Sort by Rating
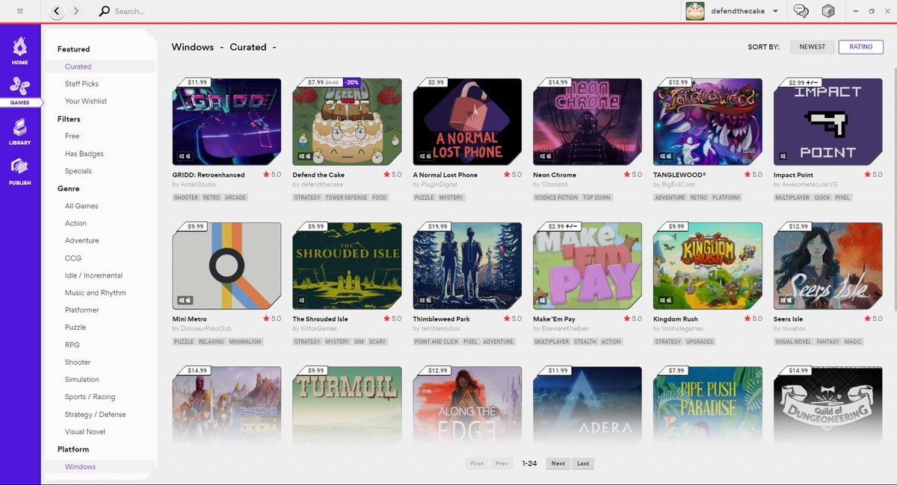The height and width of the screenshot is (485, 897). coord(861,47)
